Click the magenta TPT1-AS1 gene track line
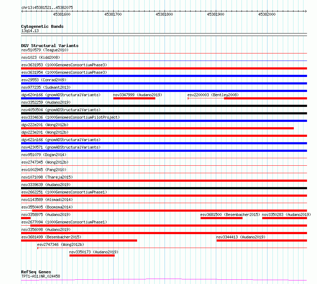The image size is (317, 284). 164,280
